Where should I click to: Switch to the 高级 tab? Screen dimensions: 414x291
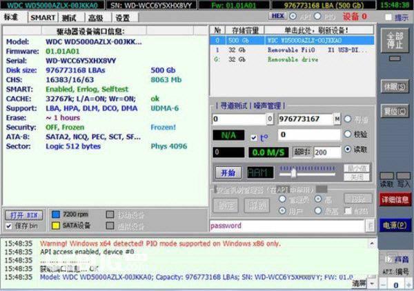coord(97,18)
